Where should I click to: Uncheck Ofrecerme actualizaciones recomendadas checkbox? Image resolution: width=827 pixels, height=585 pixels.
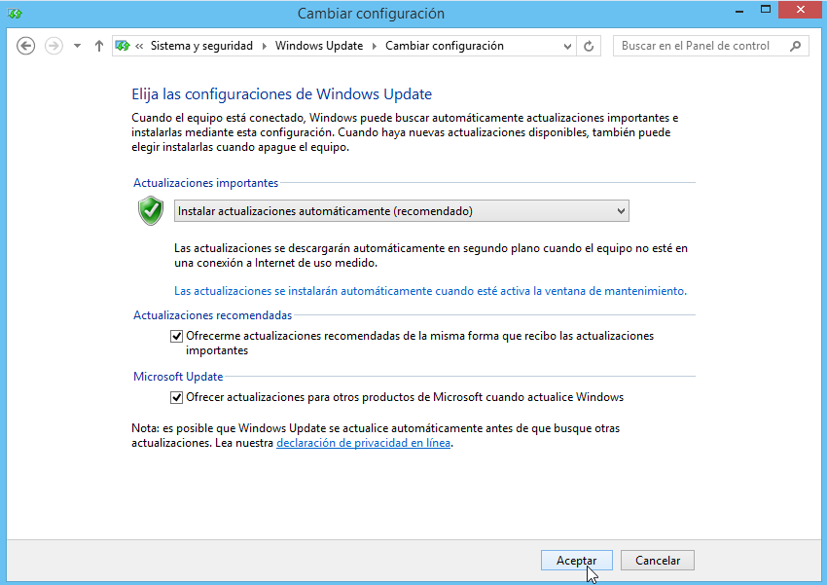click(x=176, y=336)
